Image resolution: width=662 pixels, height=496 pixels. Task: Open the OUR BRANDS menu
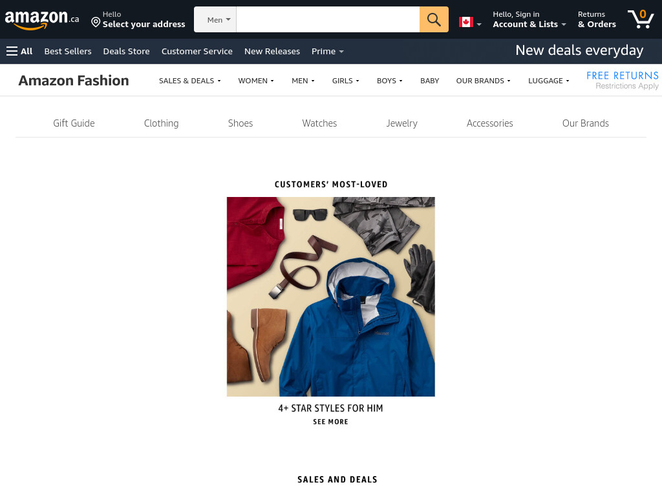coord(483,81)
